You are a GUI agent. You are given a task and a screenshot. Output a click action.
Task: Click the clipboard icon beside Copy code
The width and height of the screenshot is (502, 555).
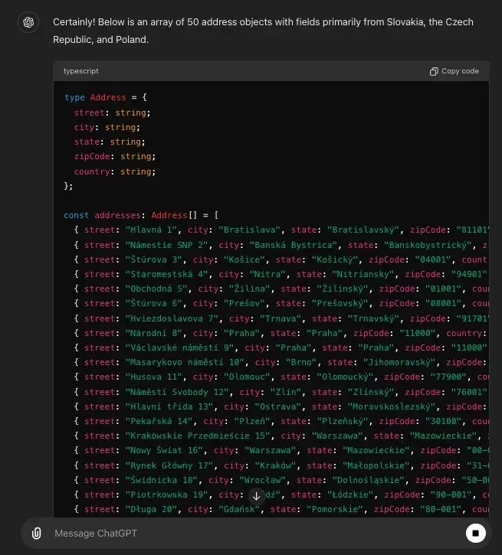click(434, 71)
